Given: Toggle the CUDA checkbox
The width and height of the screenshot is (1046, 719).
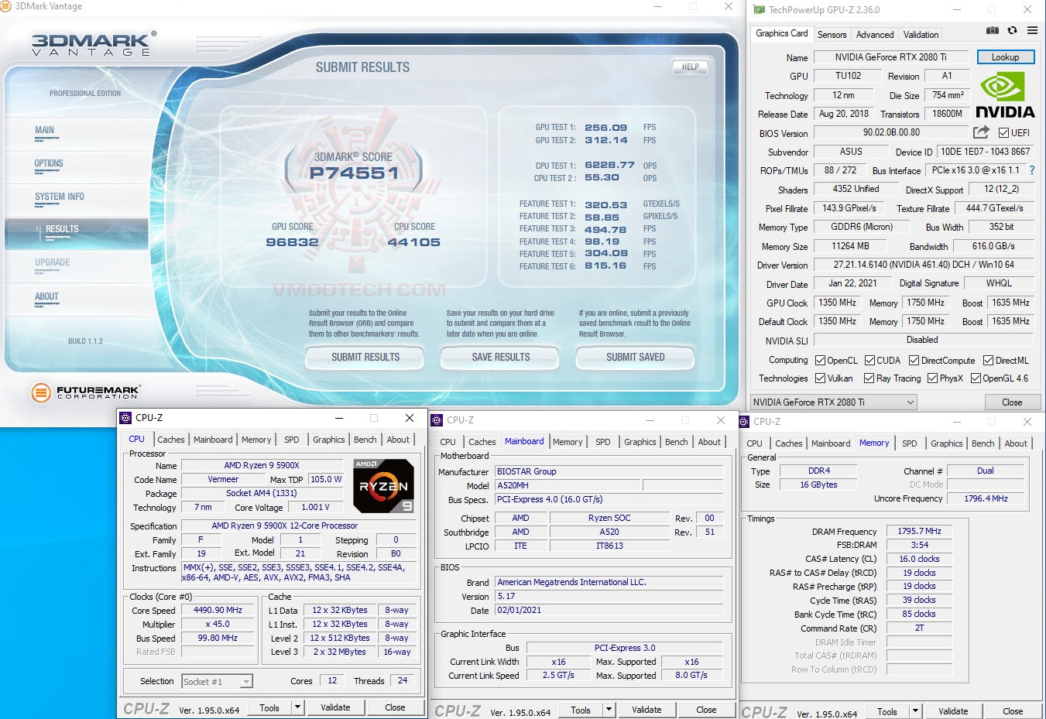Looking at the screenshot, I should [870, 361].
